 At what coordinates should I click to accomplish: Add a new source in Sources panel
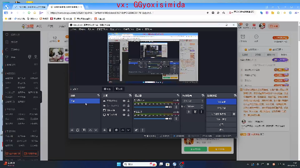click(105, 130)
